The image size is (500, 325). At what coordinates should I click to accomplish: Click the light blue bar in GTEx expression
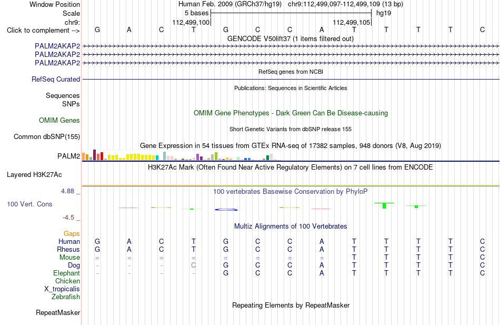tap(165, 156)
